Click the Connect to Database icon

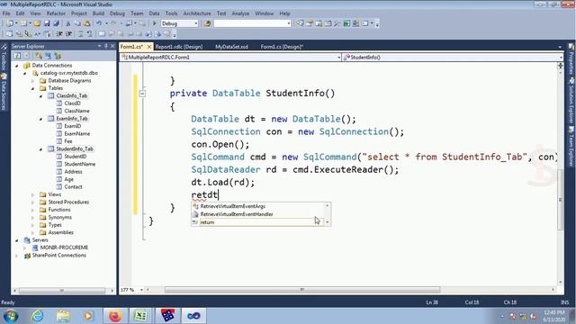point(39,56)
